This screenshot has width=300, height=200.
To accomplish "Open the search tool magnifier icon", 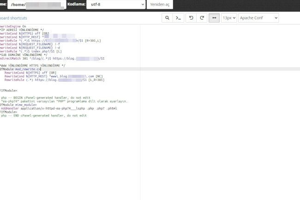I will point(167,18).
